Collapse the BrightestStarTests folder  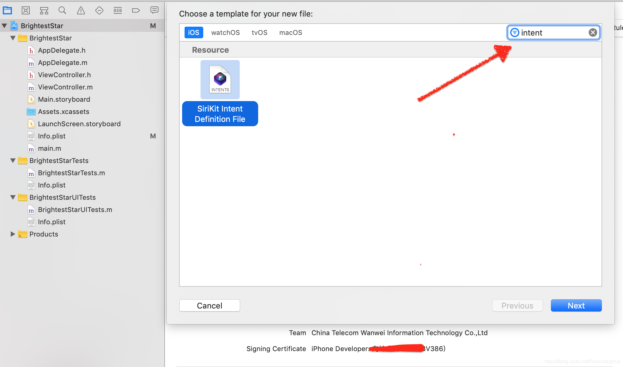pyautogui.click(x=13, y=161)
